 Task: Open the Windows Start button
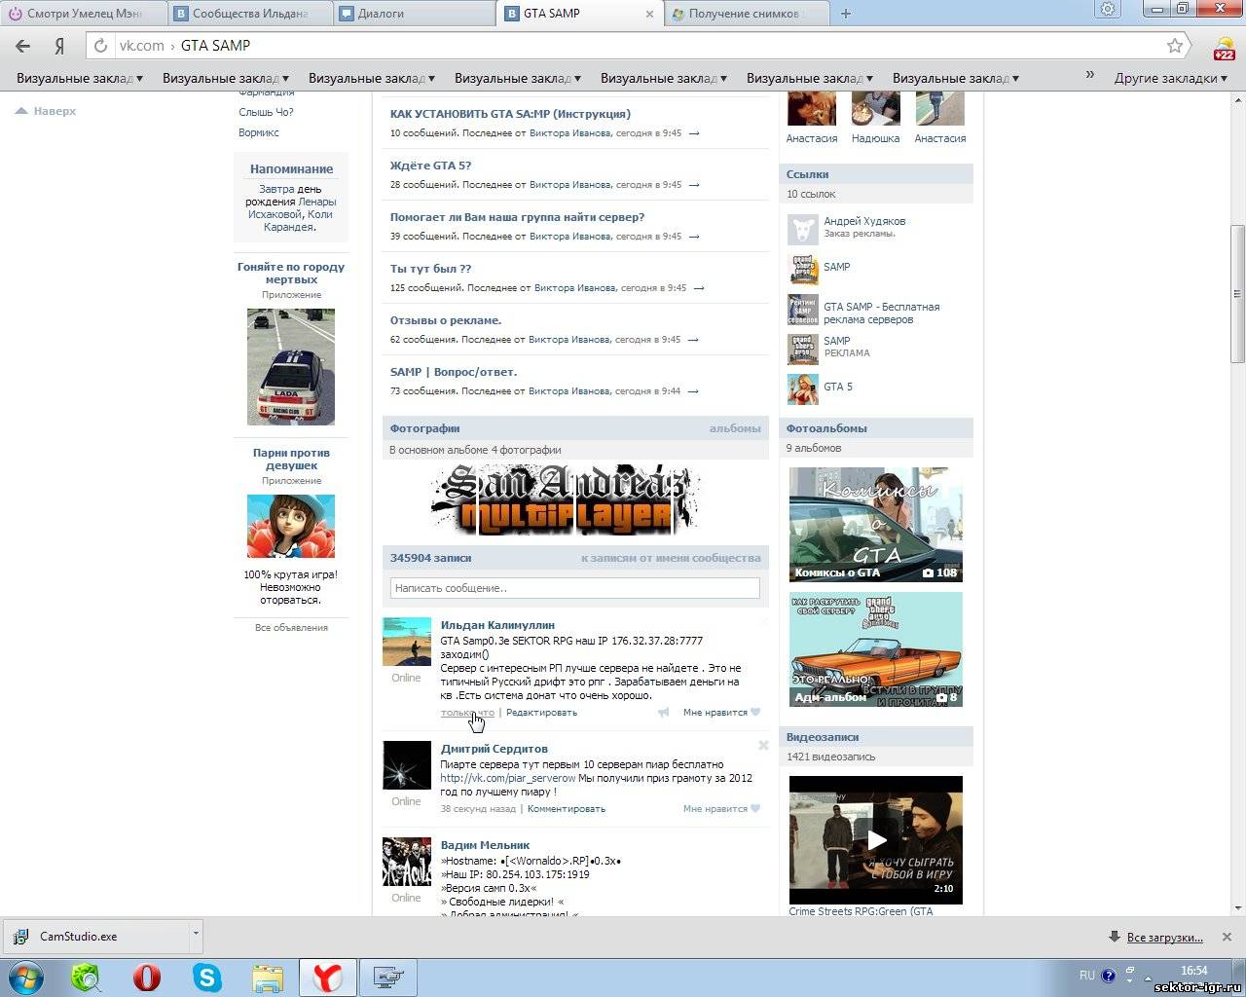click(x=25, y=977)
